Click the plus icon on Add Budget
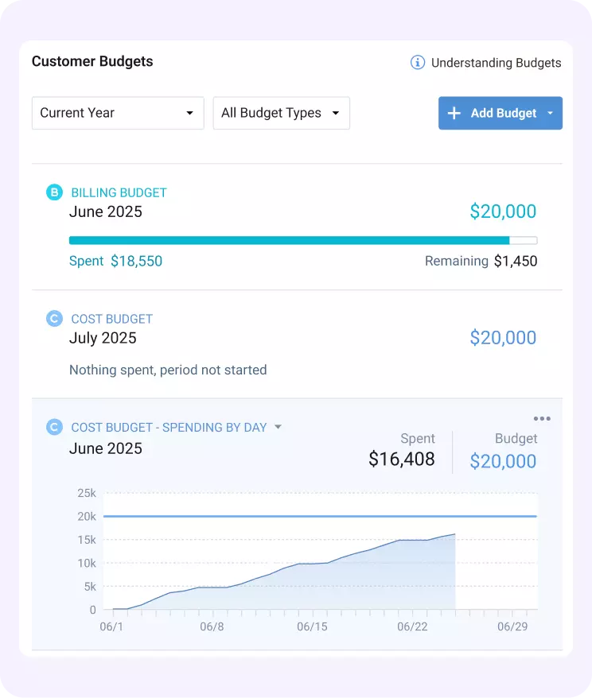This screenshot has height=698, width=592. pyautogui.click(x=454, y=113)
